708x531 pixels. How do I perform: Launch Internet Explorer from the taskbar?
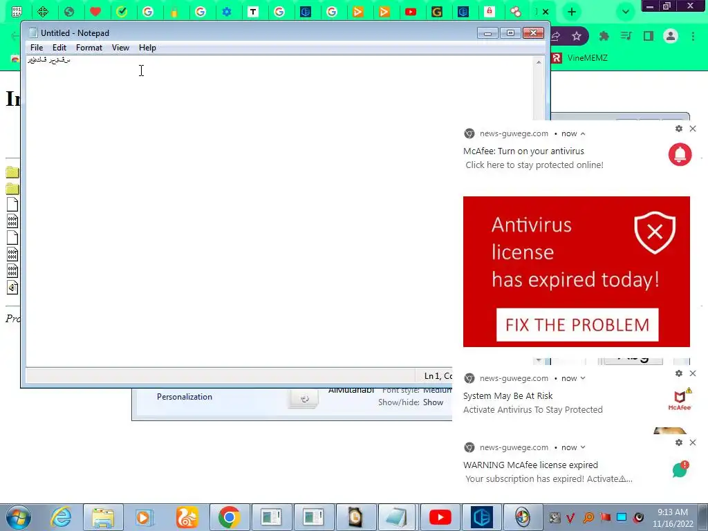61,517
